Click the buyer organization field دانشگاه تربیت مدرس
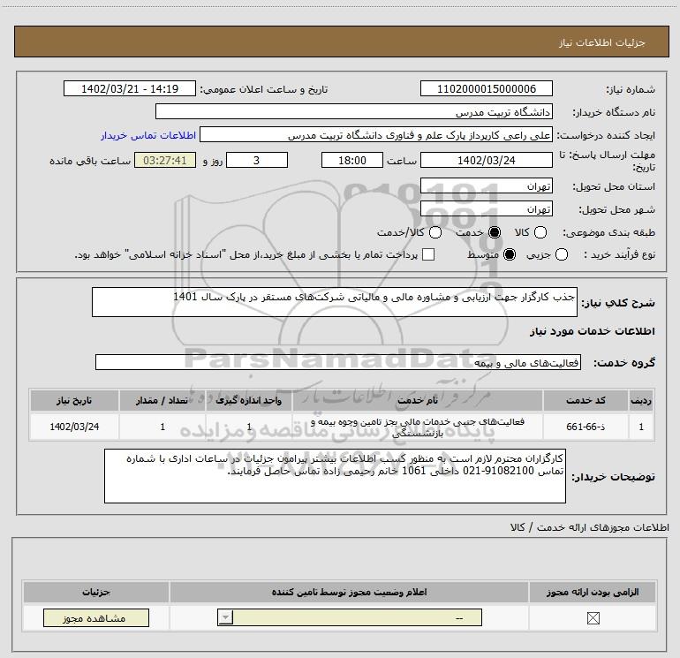The image size is (680, 658). 354,112
